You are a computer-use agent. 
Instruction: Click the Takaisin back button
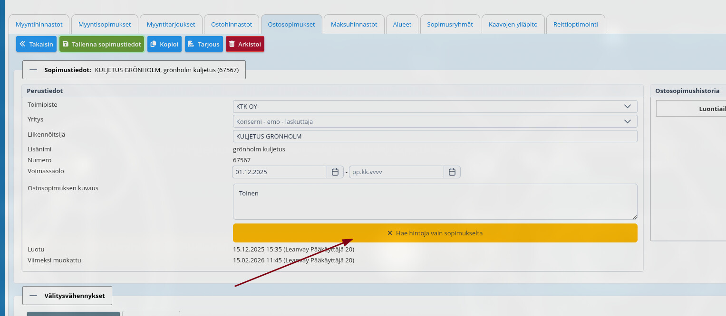coord(37,44)
